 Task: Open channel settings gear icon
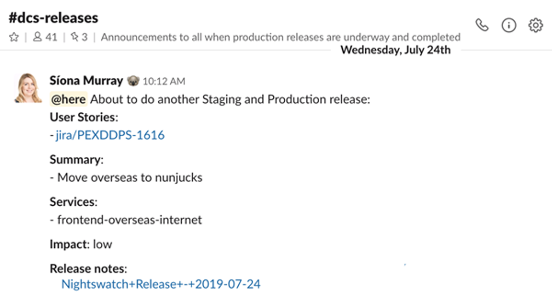point(535,26)
